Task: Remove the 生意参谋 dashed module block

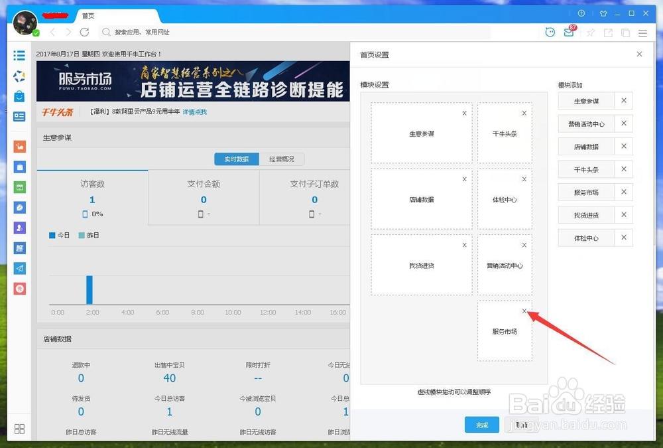Action: (x=464, y=113)
